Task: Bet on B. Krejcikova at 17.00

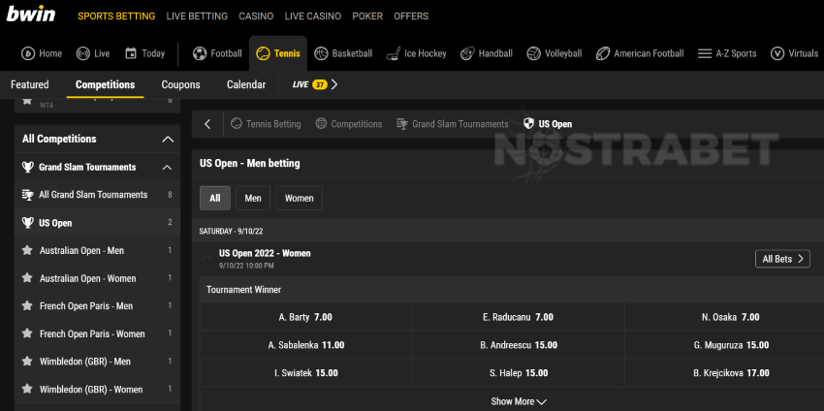Action: pyautogui.click(x=731, y=373)
